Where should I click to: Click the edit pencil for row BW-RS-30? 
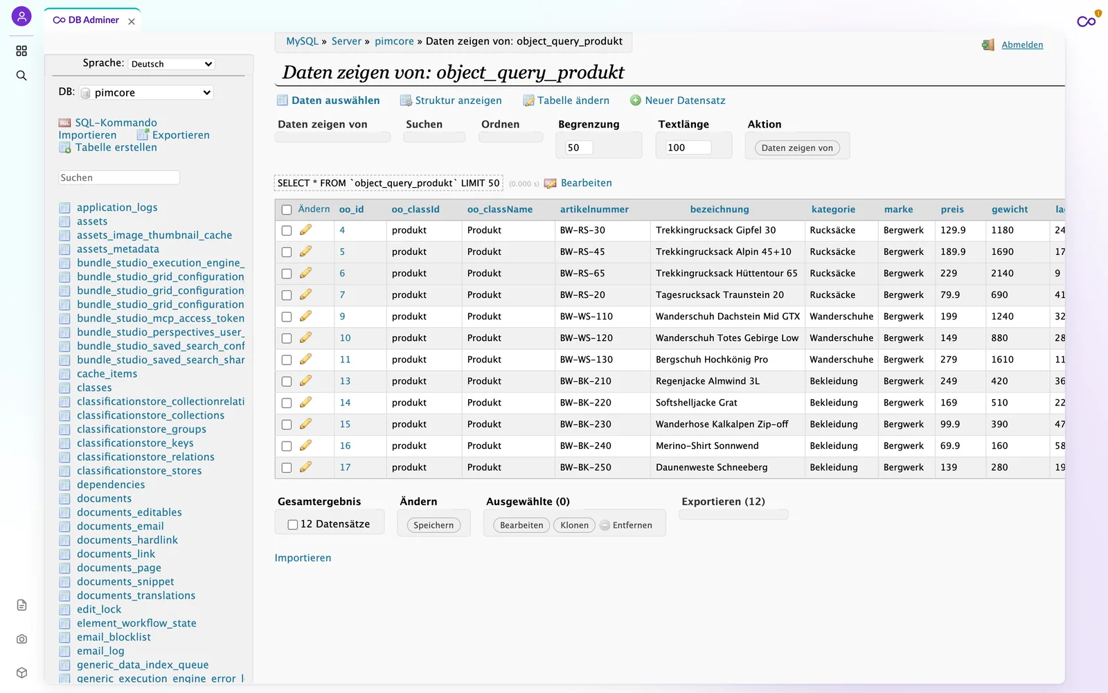coord(305,230)
